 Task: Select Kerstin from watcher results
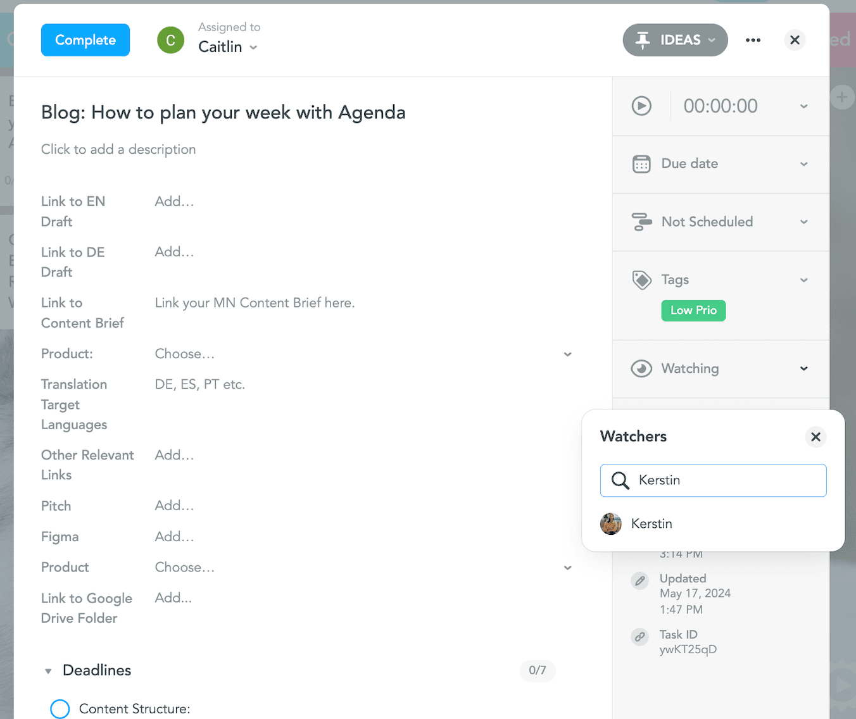click(x=651, y=524)
